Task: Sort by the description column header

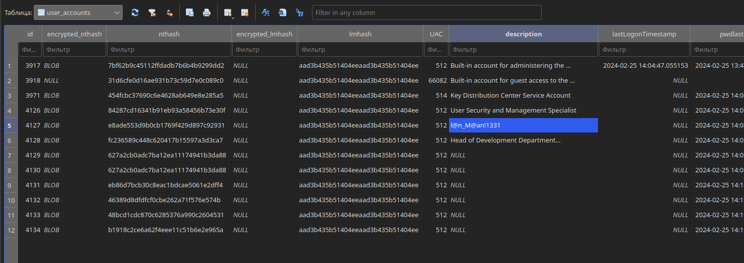Action: [523, 34]
